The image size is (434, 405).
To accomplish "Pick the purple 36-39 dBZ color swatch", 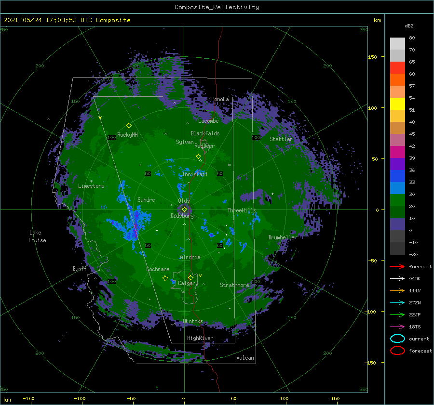I will tap(397, 164).
